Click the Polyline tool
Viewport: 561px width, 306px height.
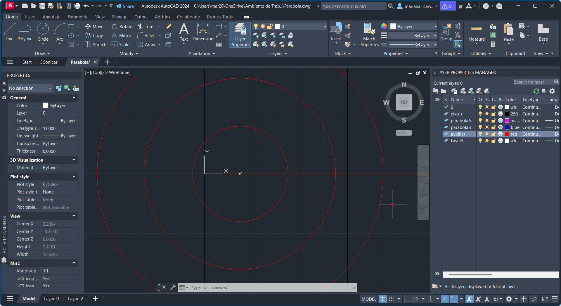[x=25, y=32]
